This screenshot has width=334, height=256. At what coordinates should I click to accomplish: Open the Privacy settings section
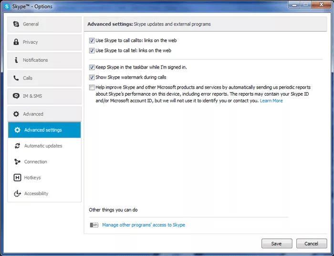point(44,42)
